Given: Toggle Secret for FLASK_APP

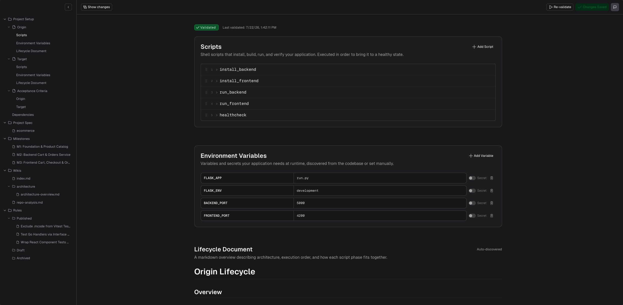Looking at the screenshot, I should coord(472,178).
